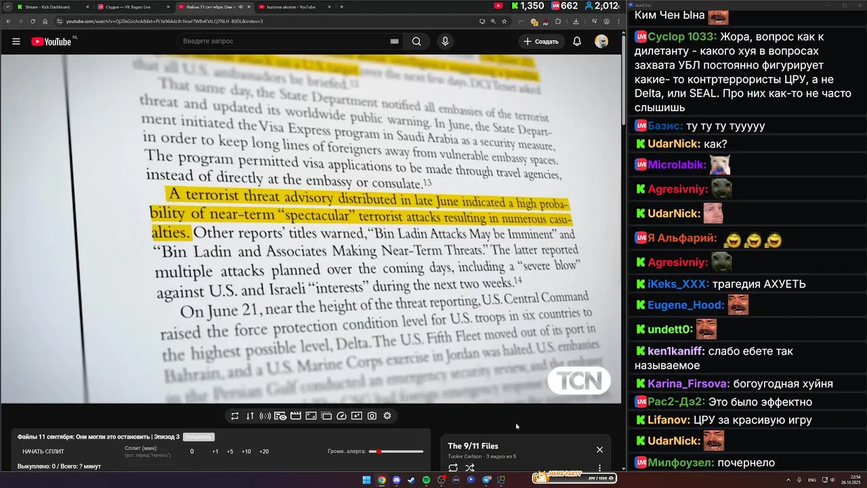Run search with the magnifier button
Screen dimensions: 867x488
click(x=417, y=41)
